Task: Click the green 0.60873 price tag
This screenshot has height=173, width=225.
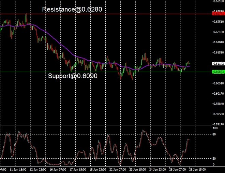Action: point(218,72)
